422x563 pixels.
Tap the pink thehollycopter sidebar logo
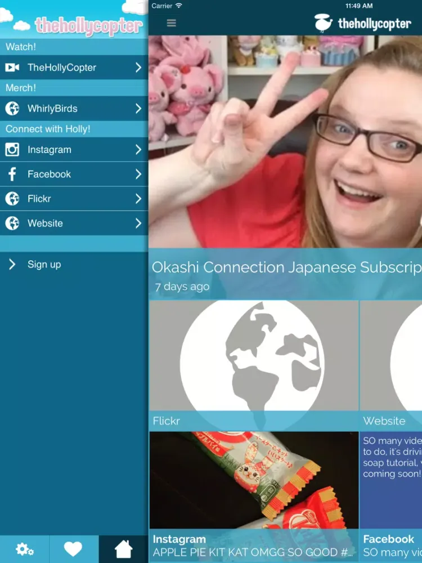[89, 25]
